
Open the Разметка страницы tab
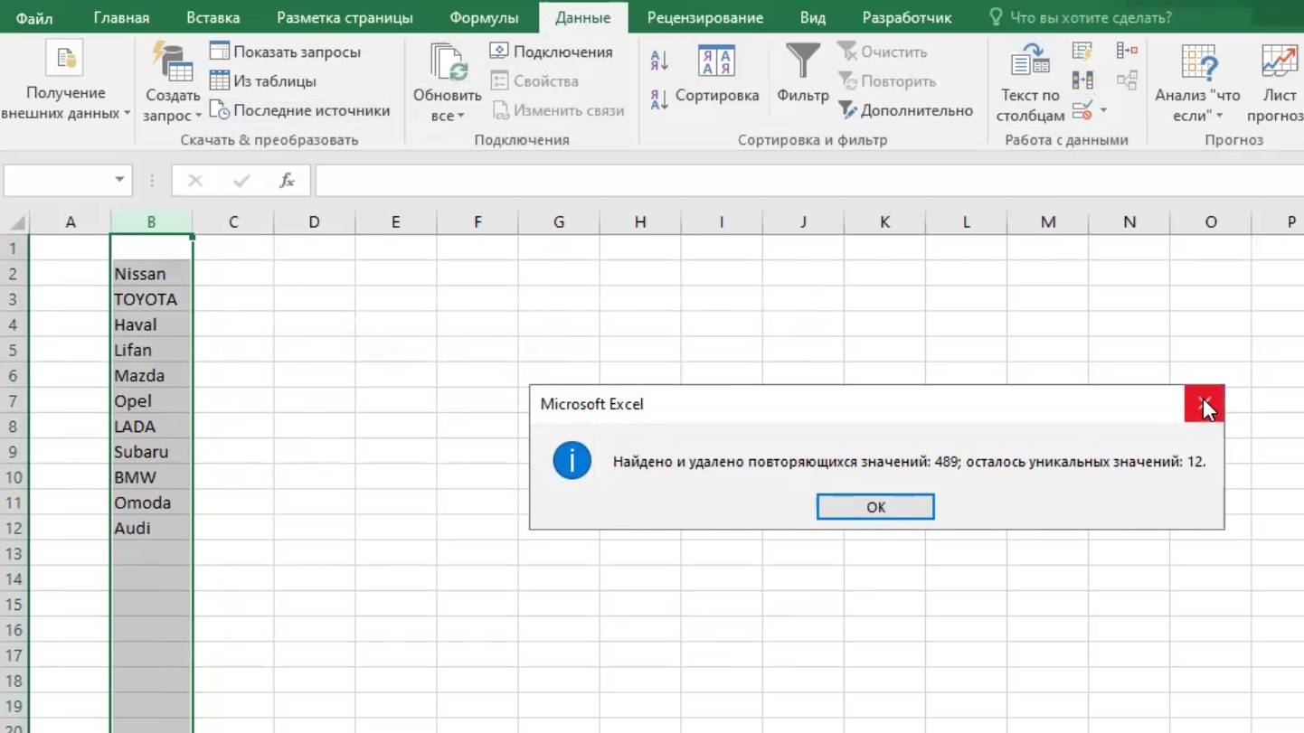pos(345,17)
